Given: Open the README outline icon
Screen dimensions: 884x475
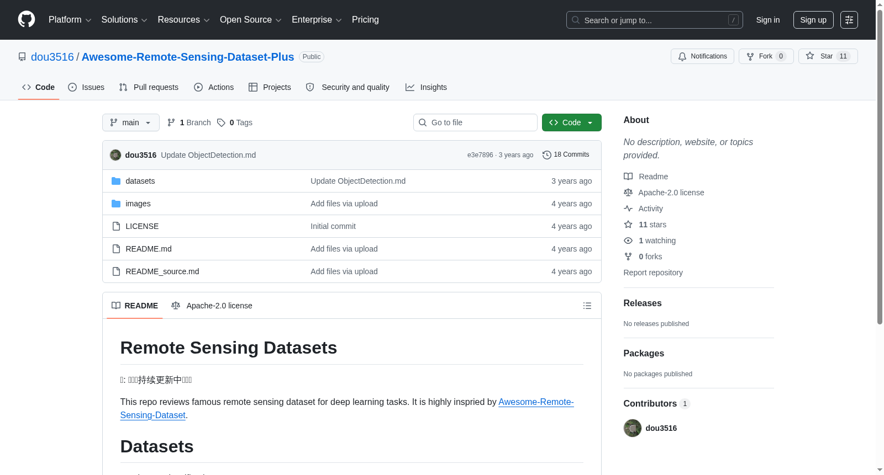Looking at the screenshot, I should tap(587, 306).
